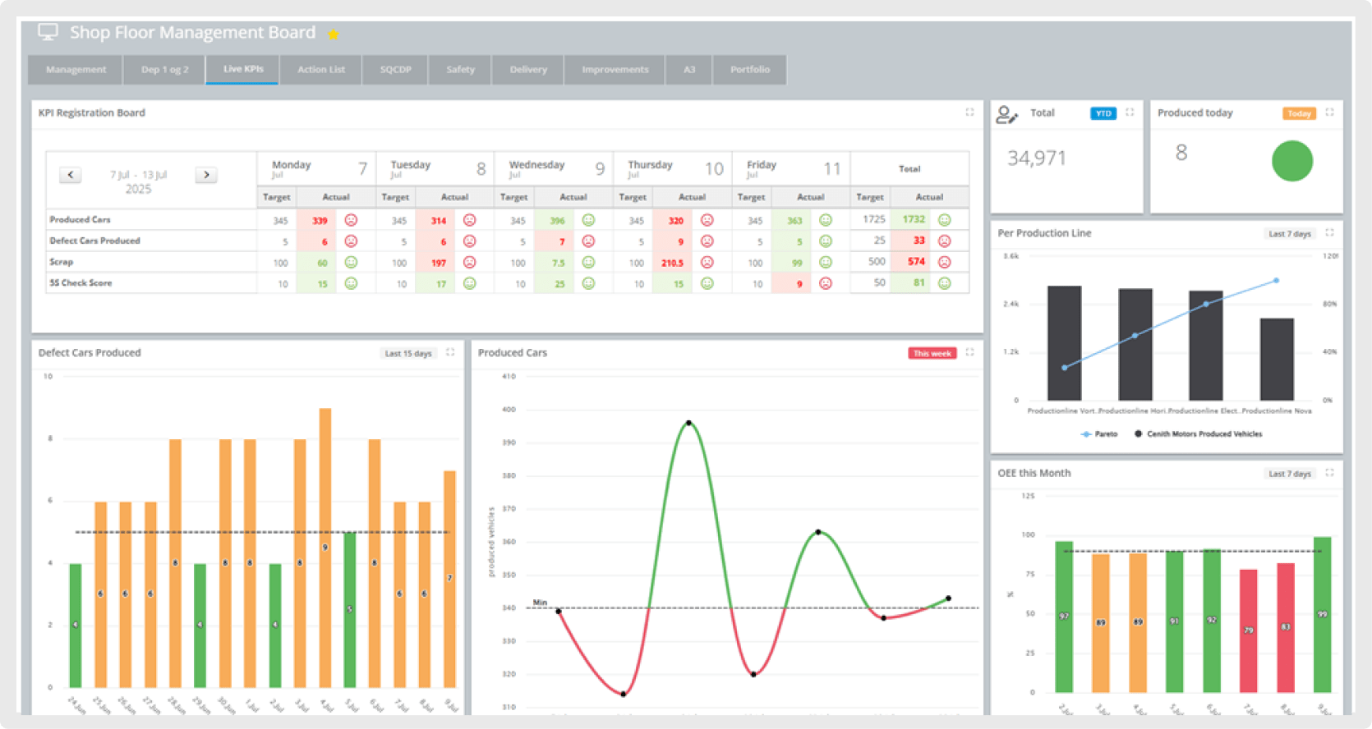This screenshot has height=729, width=1372.
Task: Expand the Per Production Line widget
Action: [x=1329, y=233]
